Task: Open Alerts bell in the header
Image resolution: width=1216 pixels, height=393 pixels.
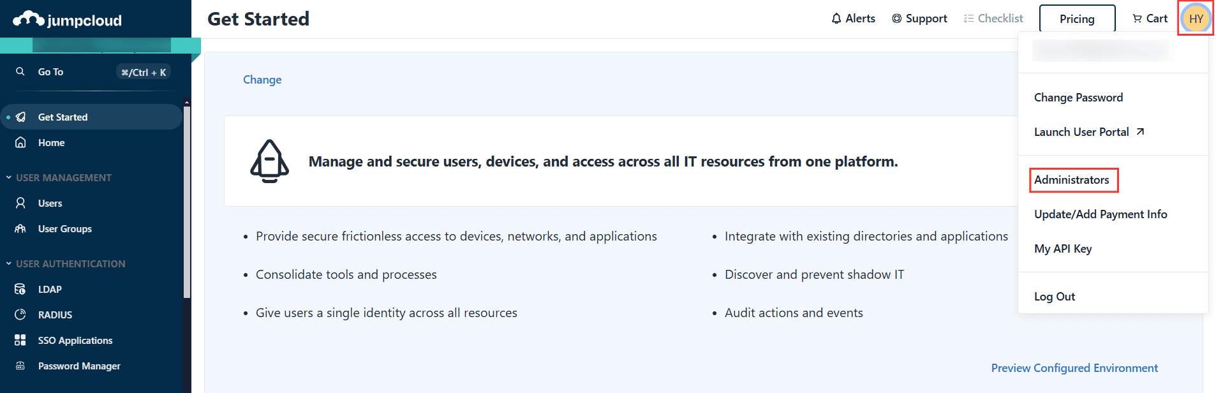Action: click(853, 19)
